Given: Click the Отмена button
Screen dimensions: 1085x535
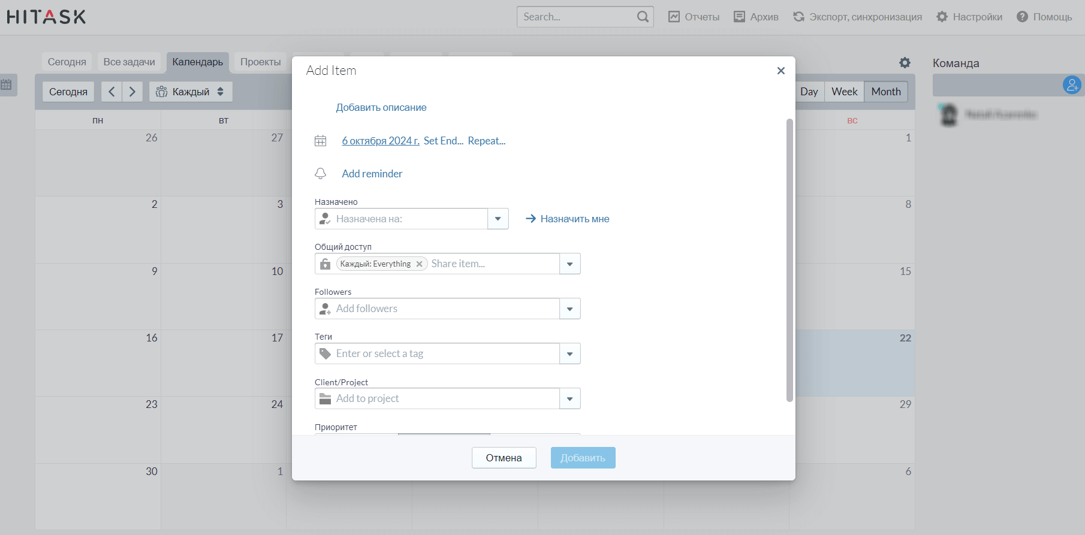Looking at the screenshot, I should coord(504,458).
